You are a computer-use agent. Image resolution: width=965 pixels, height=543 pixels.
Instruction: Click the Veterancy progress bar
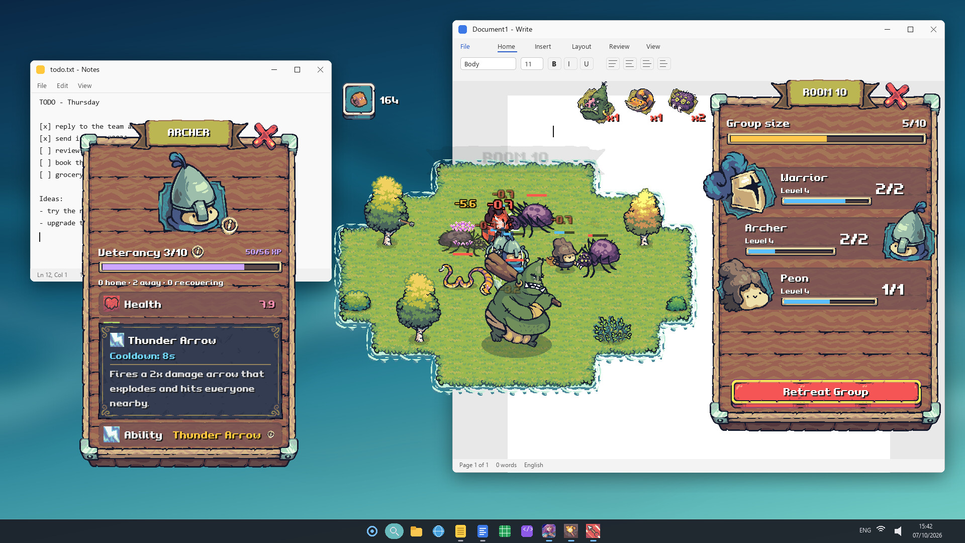pyautogui.click(x=190, y=267)
